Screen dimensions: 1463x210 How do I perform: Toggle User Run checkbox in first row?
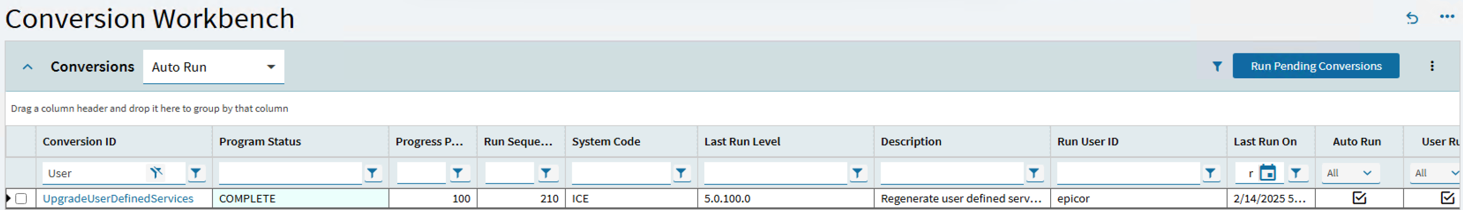click(1447, 198)
